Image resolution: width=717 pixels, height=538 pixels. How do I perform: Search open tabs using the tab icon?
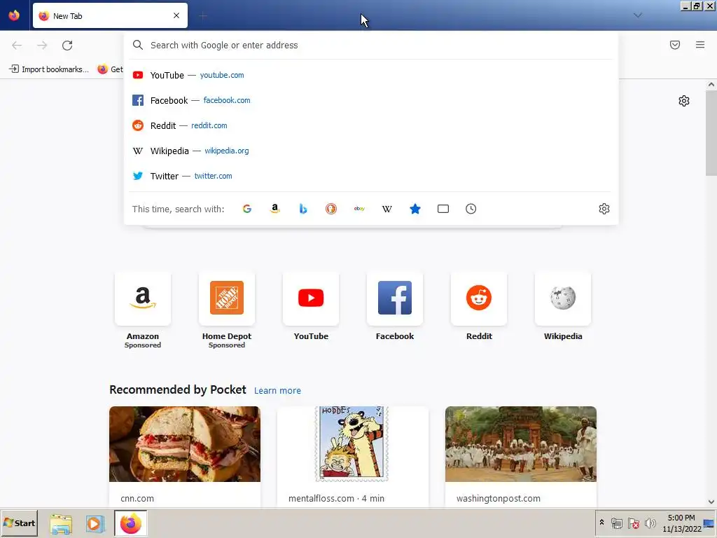pos(443,209)
